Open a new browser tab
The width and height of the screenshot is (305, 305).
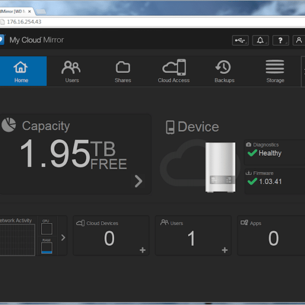click(41, 11)
